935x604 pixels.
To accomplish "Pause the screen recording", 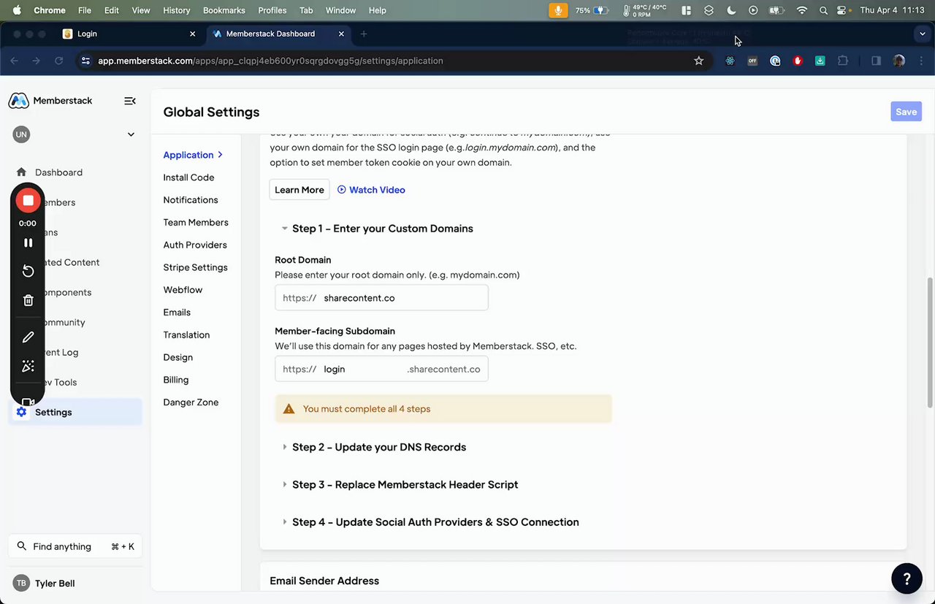I will coord(28,242).
